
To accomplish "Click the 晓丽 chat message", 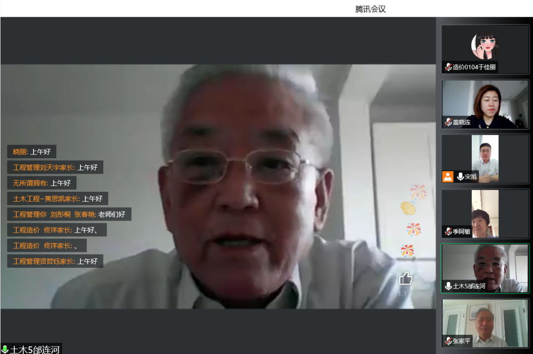I will [32, 152].
